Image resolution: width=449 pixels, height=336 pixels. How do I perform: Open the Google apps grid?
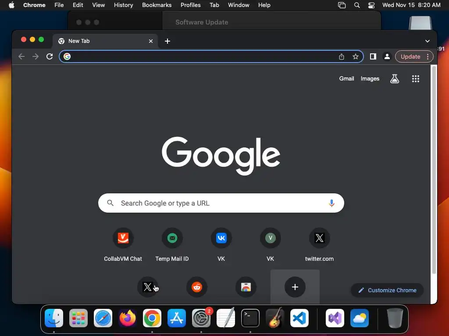[416, 79]
